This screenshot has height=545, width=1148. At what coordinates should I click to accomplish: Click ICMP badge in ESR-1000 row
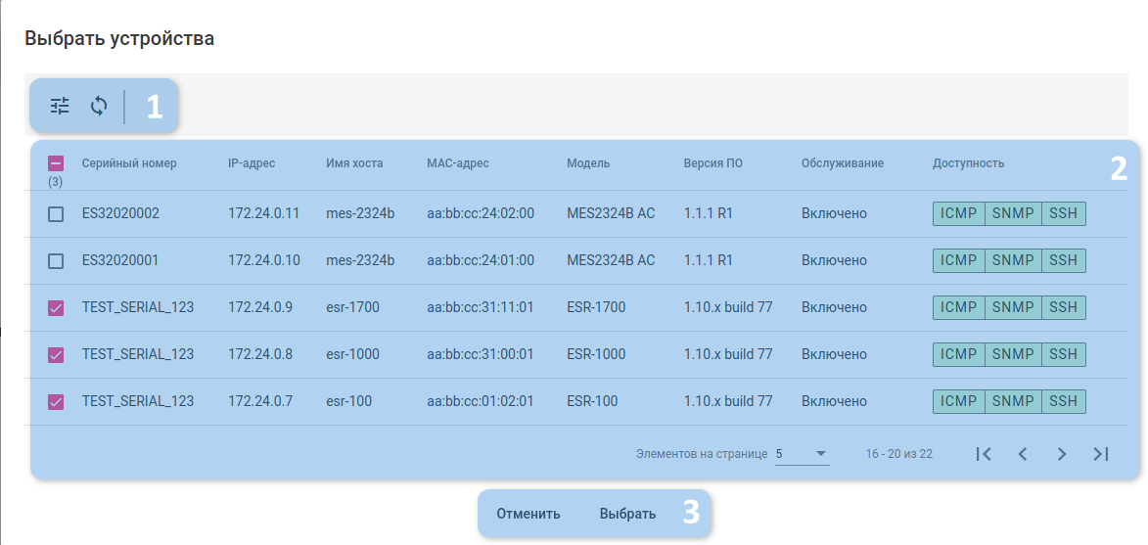click(958, 354)
